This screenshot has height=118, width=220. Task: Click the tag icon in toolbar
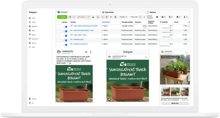pyautogui.click(x=115, y=17)
